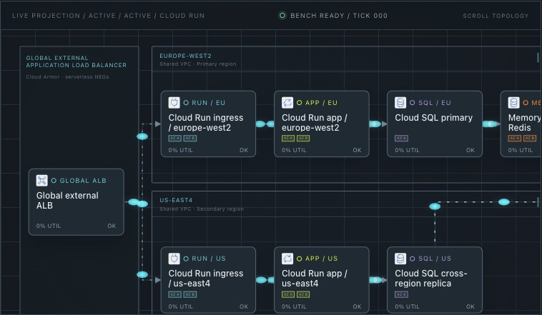Click purple status ring beside SQL / US
Screen dimensions: 542x315
click(x=413, y=259)
